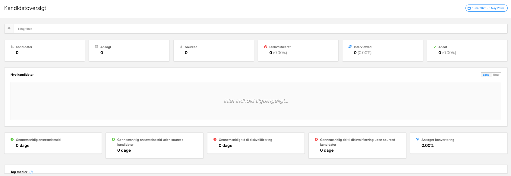Open the date range picker 1 Jan 2026 - 5 May 2026
The height and width of the screenshot is (176, 511).
pos(487,8)
